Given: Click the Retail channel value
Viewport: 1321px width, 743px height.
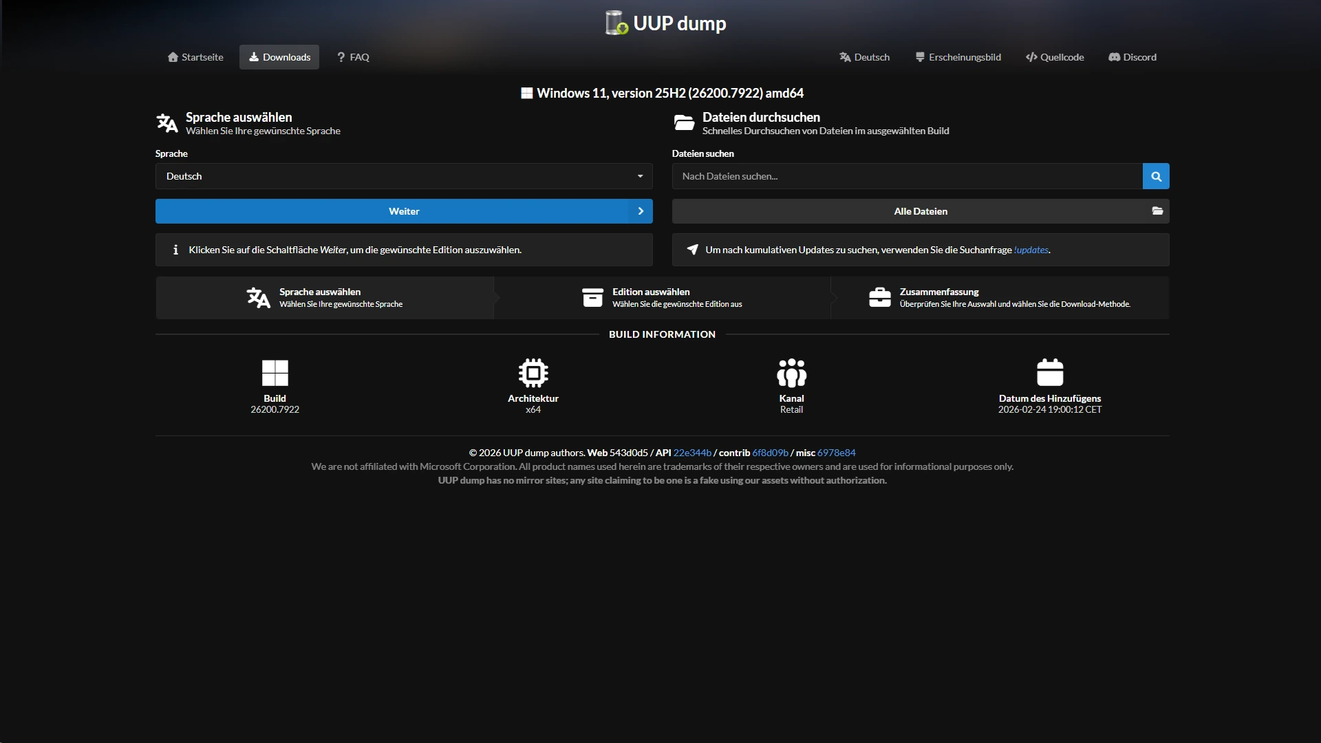Looking at the screenshot, I should click(791, 409).
